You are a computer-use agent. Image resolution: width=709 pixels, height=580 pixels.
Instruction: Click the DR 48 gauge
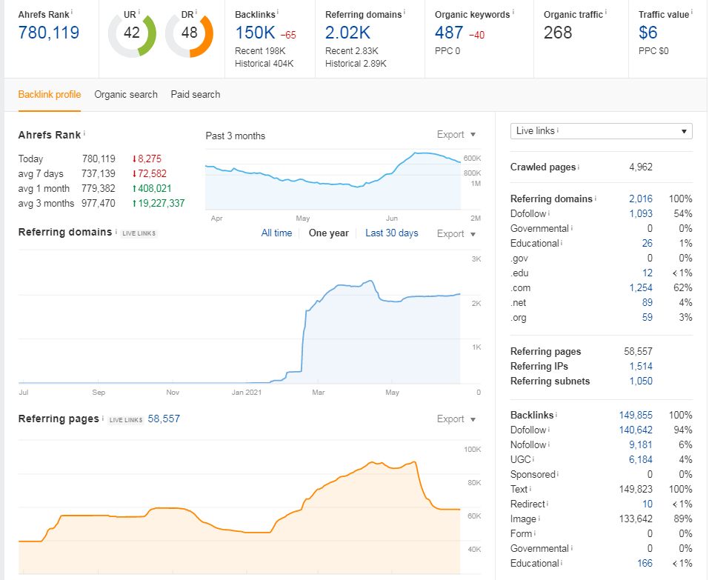[189, 34]
